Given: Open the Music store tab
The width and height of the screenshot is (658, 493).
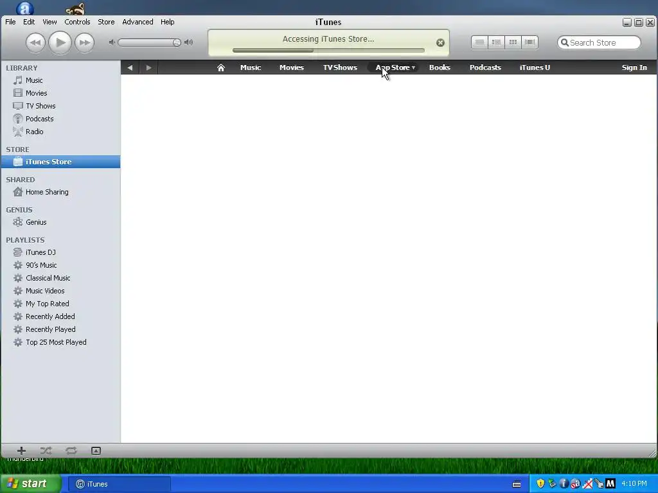Looking at the screenshot, I should pos(251,67).
